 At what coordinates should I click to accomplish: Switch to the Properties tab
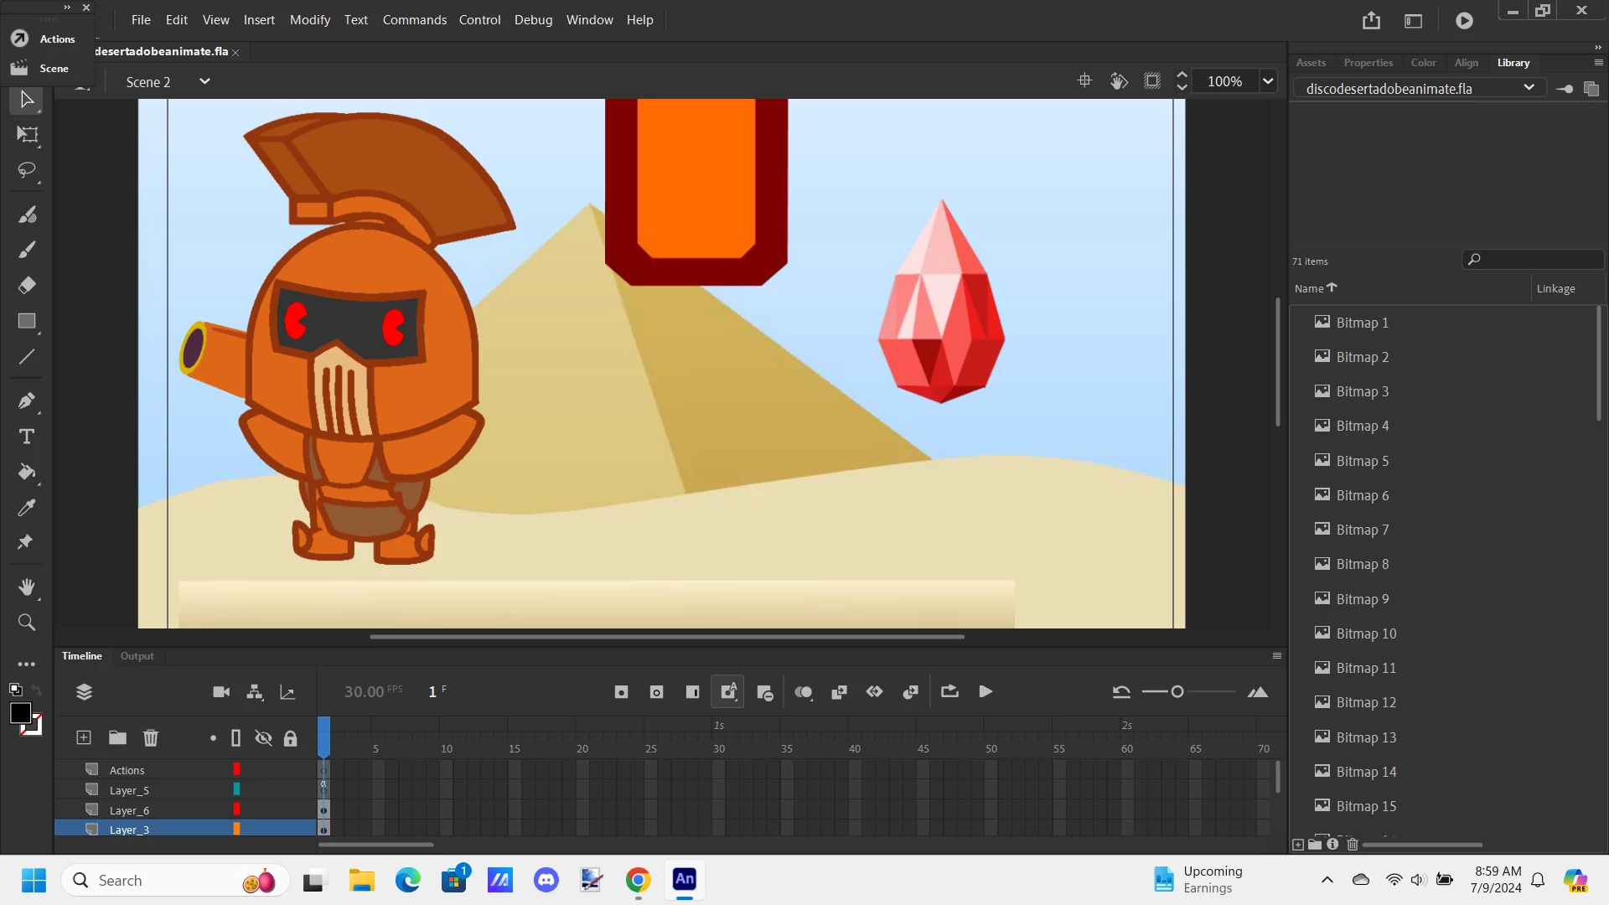1368,63
